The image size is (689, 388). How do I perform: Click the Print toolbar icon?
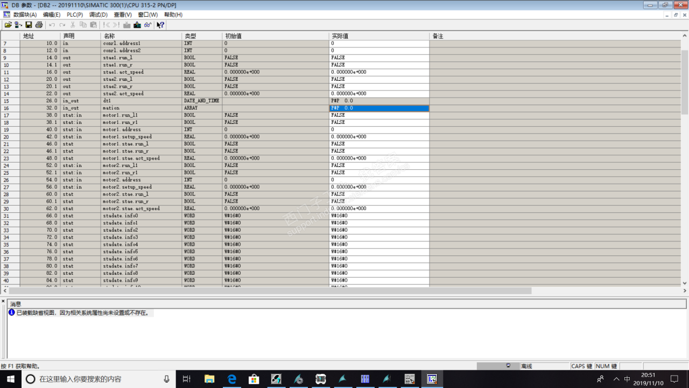pos(39,25)
